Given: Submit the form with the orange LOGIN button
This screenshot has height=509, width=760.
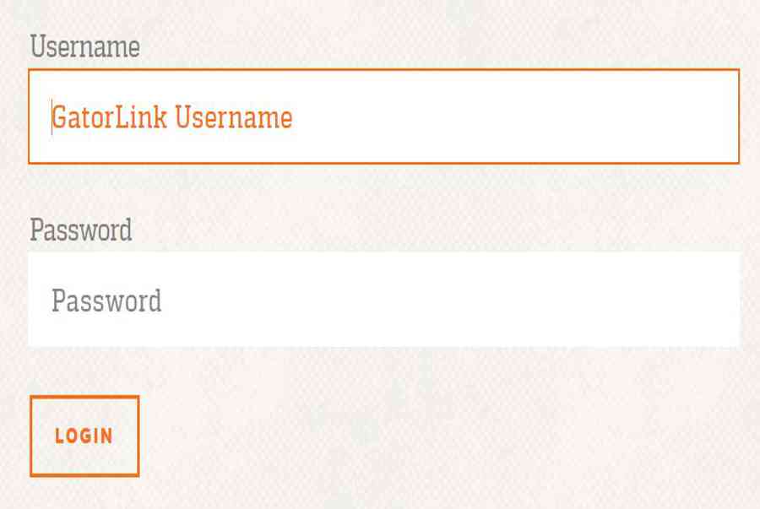Looking at the screenshot, I should click(84, 436).
